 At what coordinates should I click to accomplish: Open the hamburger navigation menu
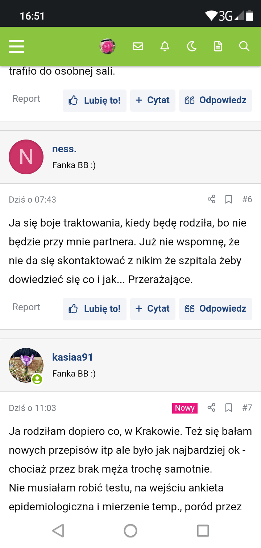tap(16, 46)
